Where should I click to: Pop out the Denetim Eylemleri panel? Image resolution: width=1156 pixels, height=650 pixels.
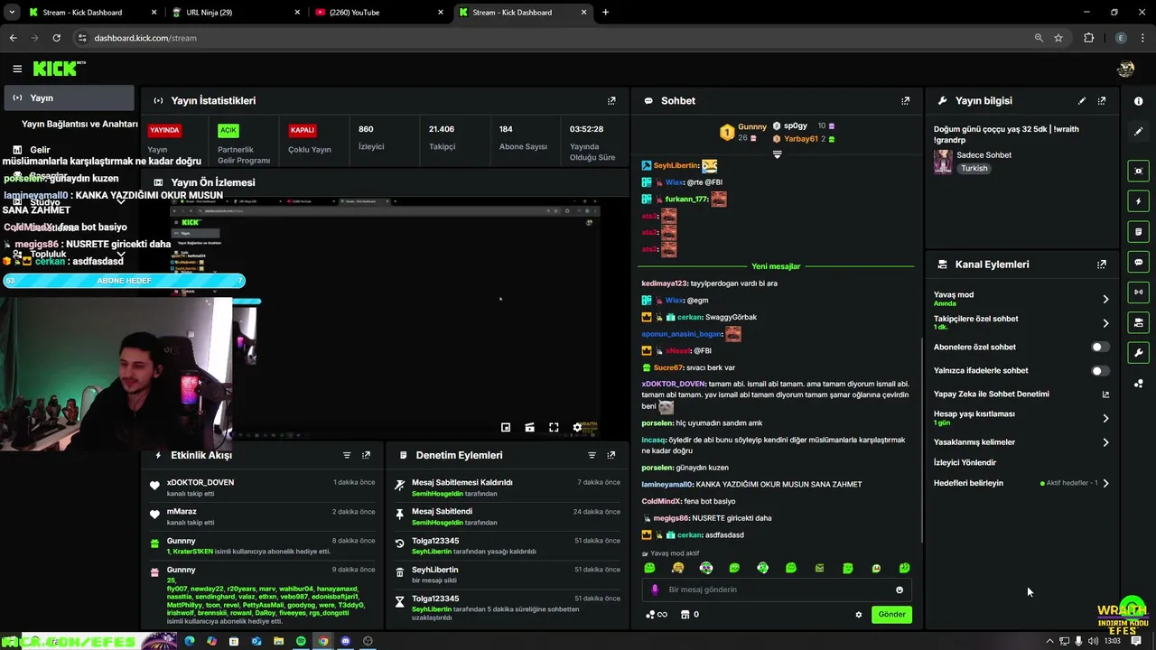(x=611, y=456)
